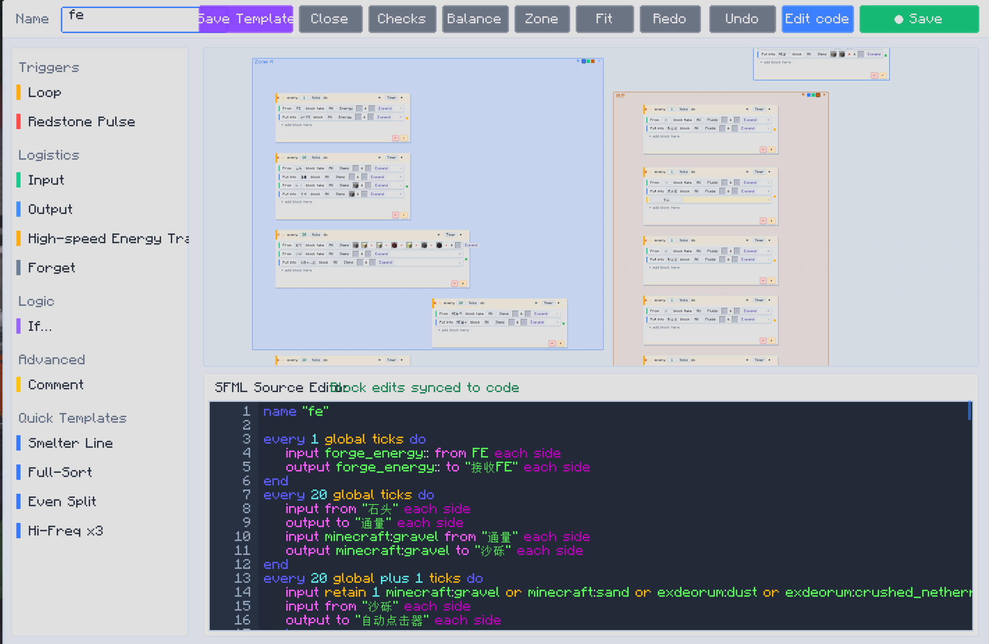Viewport: 989px width, 644px height.
Task: Create a Zone with the Zone button
Action: 542,19
